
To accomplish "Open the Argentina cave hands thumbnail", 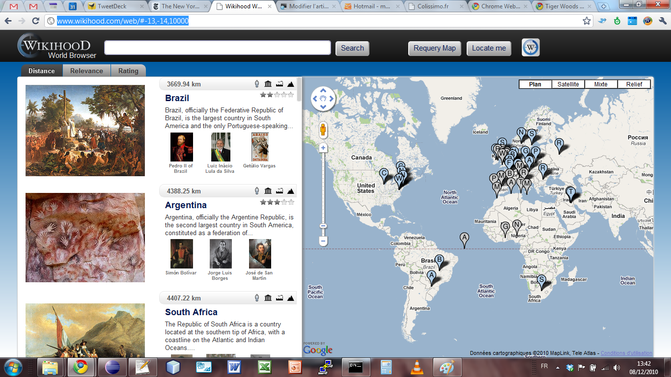I will click(x=85, y=238).
